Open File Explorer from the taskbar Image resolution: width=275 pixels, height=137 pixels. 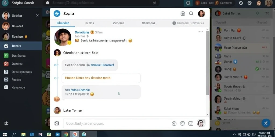(23, 134)
